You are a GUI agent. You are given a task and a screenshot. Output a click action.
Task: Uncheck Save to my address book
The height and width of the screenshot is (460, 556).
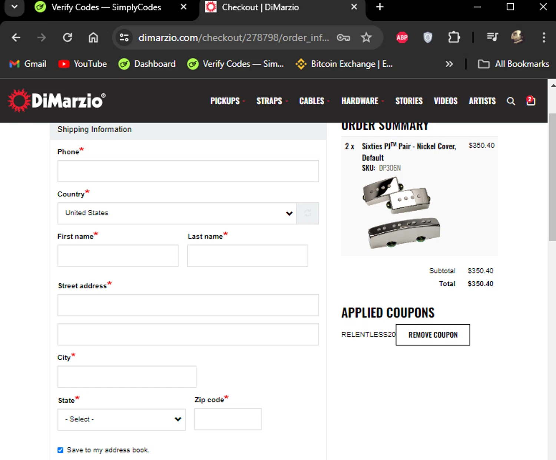click(60, 450)
